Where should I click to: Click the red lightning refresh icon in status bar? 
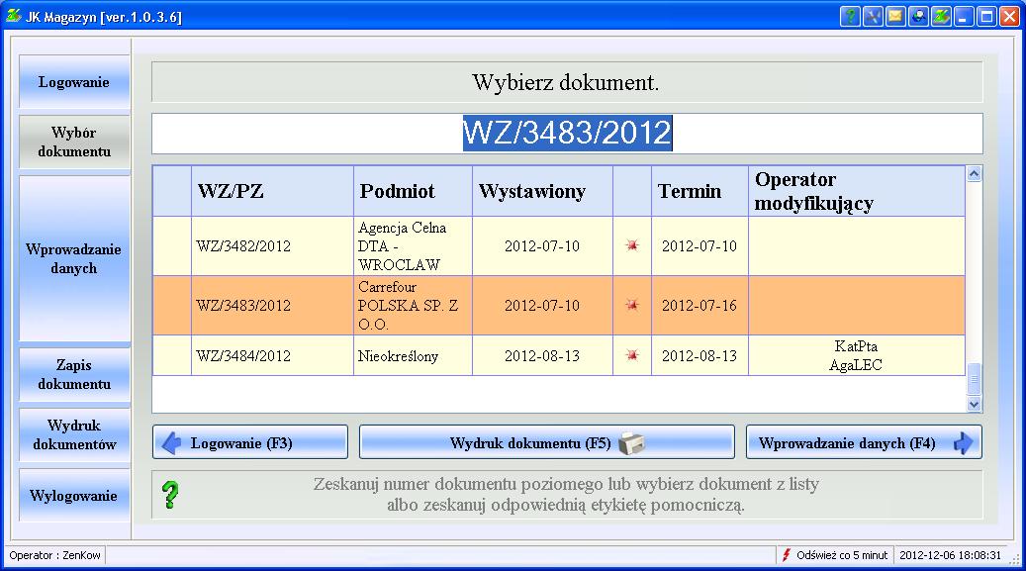[787, 556]
